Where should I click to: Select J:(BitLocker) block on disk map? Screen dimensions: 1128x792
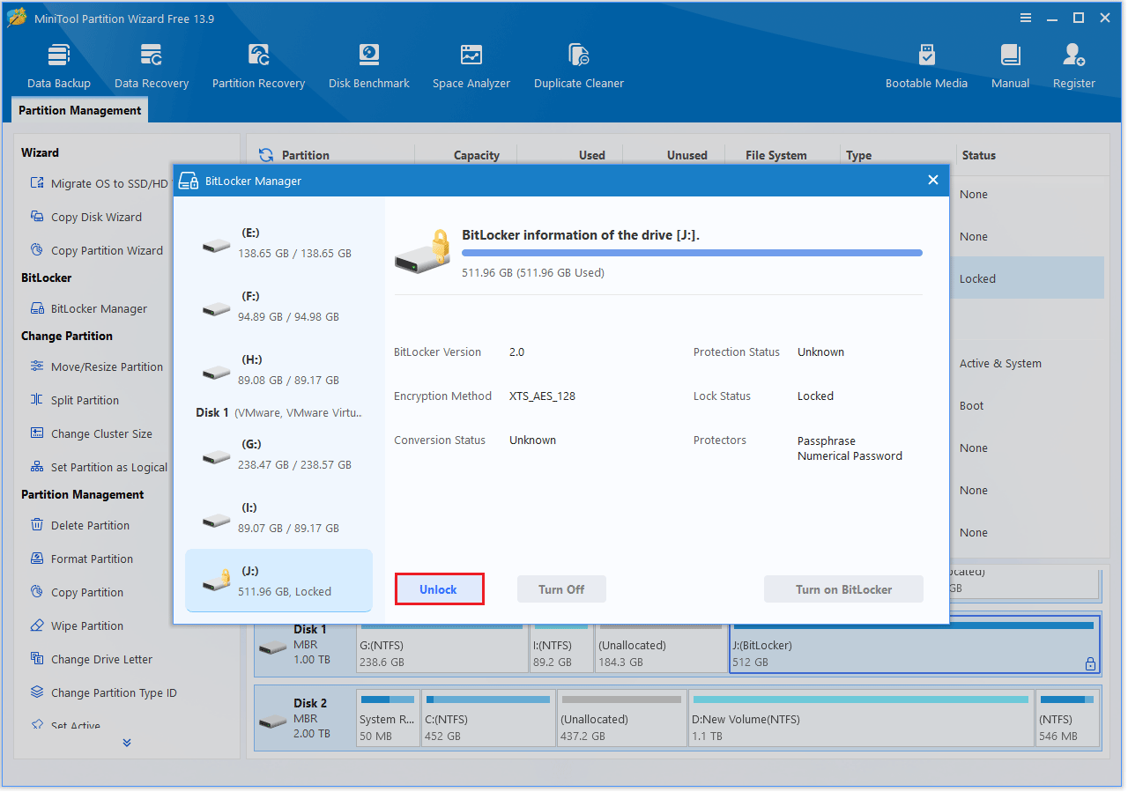(915, 644)
